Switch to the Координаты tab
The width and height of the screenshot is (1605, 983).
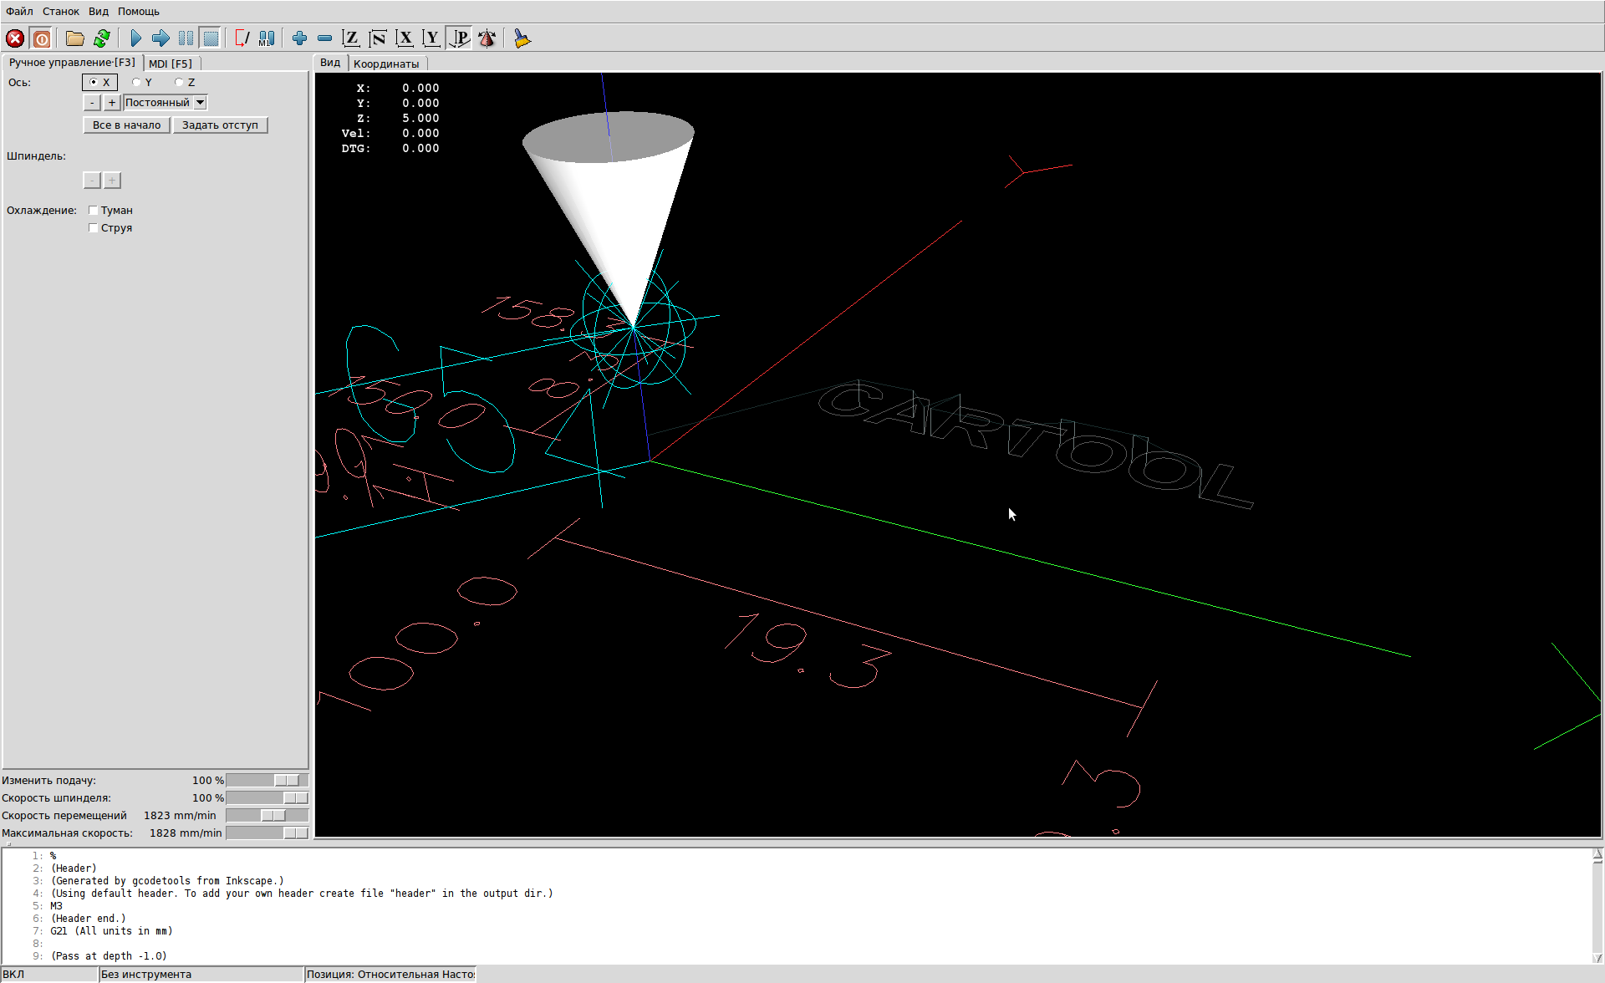[385, 64]
